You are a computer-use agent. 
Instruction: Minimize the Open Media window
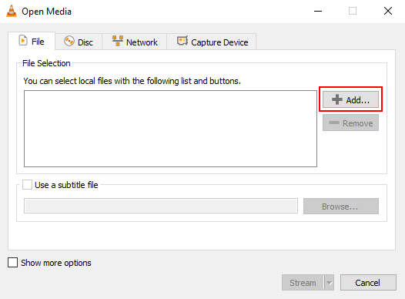[318, 11]
